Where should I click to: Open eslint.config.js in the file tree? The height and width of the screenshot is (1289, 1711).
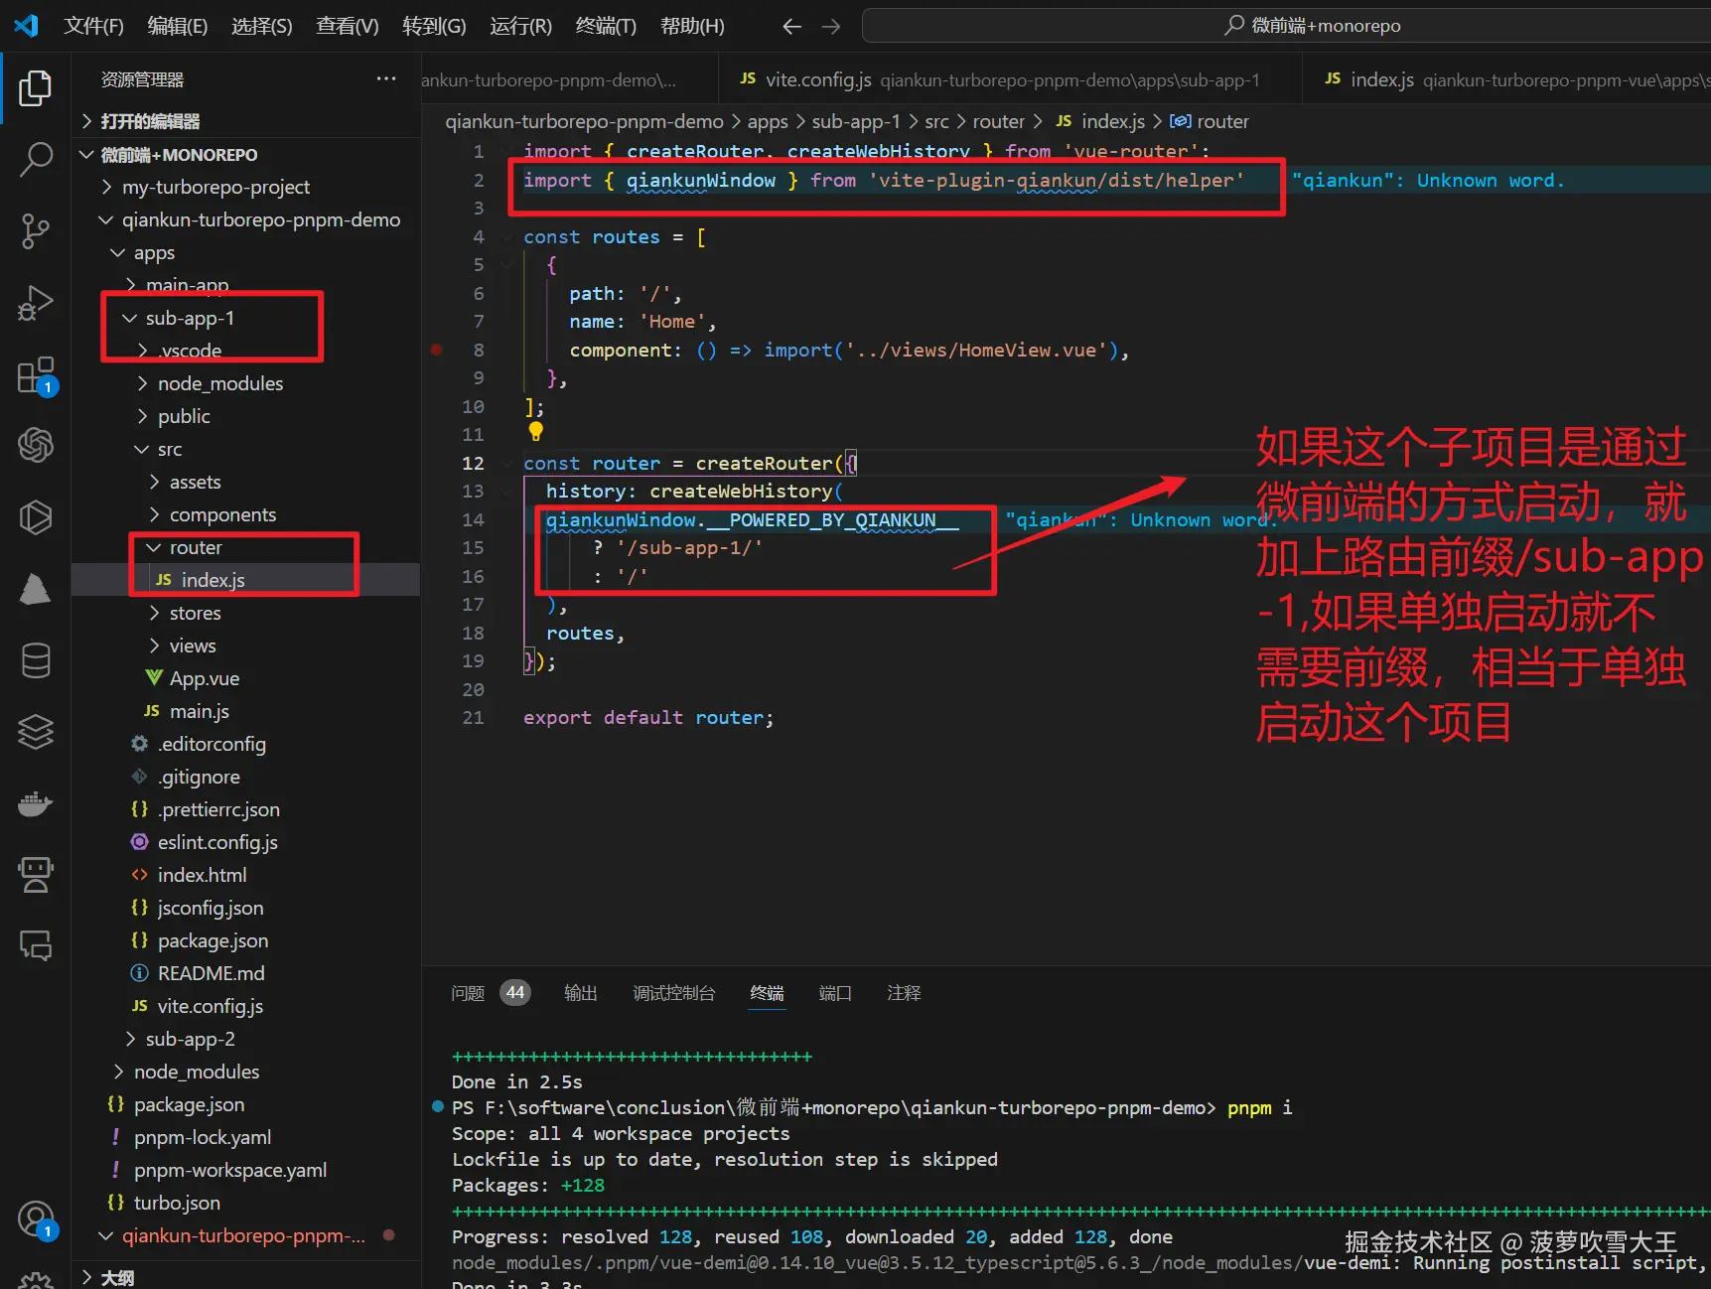(245, 842)
